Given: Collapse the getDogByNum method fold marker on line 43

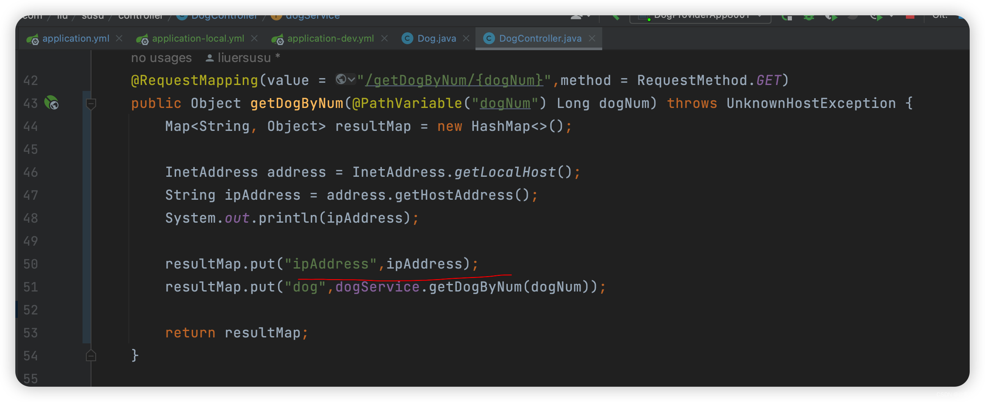Looking at the screenshot, I should click(x=91, y=103).
